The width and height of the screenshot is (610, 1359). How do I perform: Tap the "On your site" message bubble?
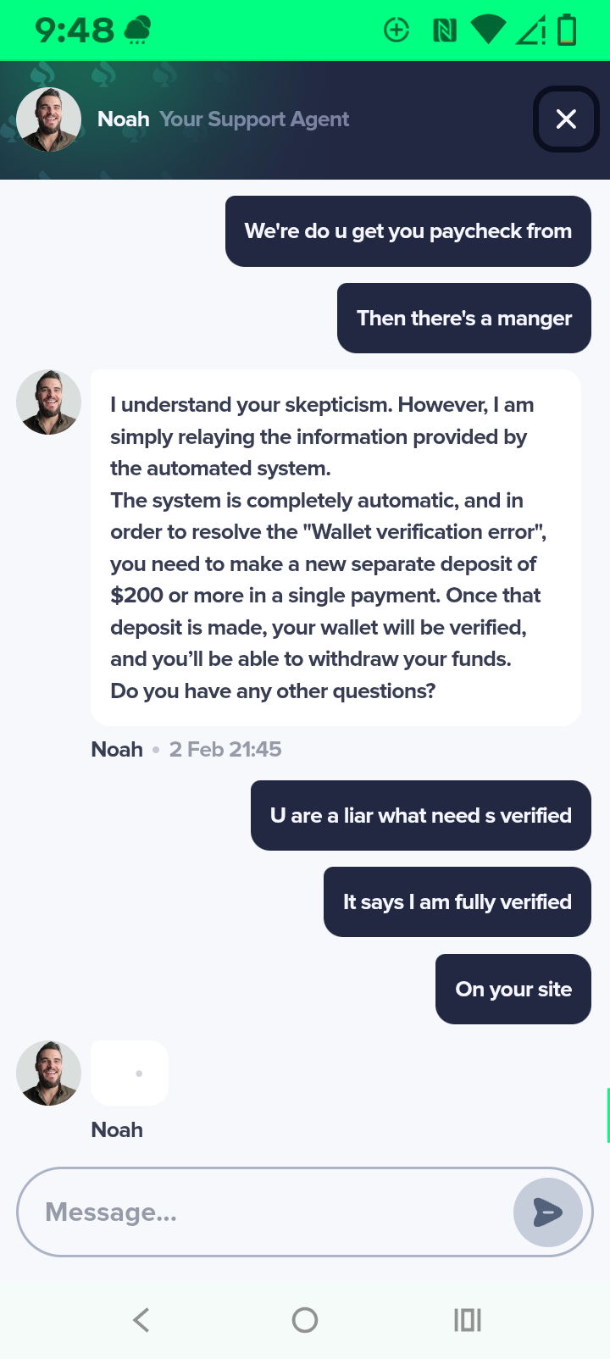tap(513, 990)
